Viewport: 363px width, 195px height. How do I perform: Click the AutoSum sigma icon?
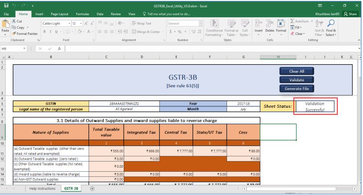click(x=292, y=21)
